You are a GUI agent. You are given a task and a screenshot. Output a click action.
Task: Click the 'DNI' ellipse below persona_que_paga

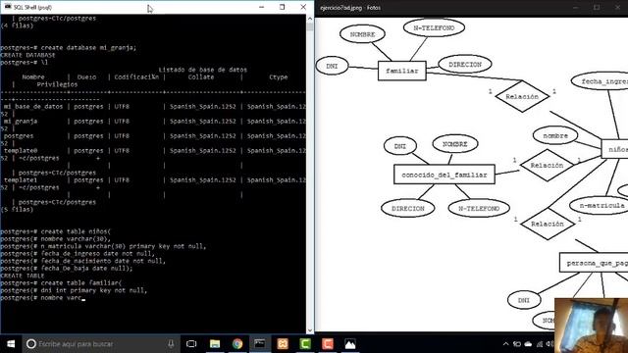[x=524, y=300]
